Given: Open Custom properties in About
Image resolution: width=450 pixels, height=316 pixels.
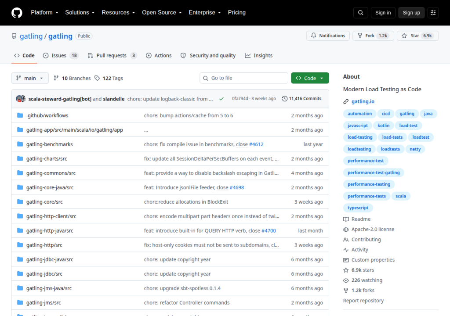Looking at the screenshot, I should pos(369,260).
